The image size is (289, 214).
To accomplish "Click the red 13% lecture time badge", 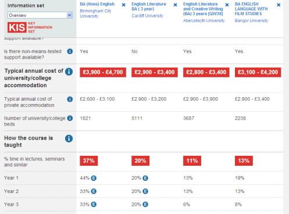I will click(244, 160).
